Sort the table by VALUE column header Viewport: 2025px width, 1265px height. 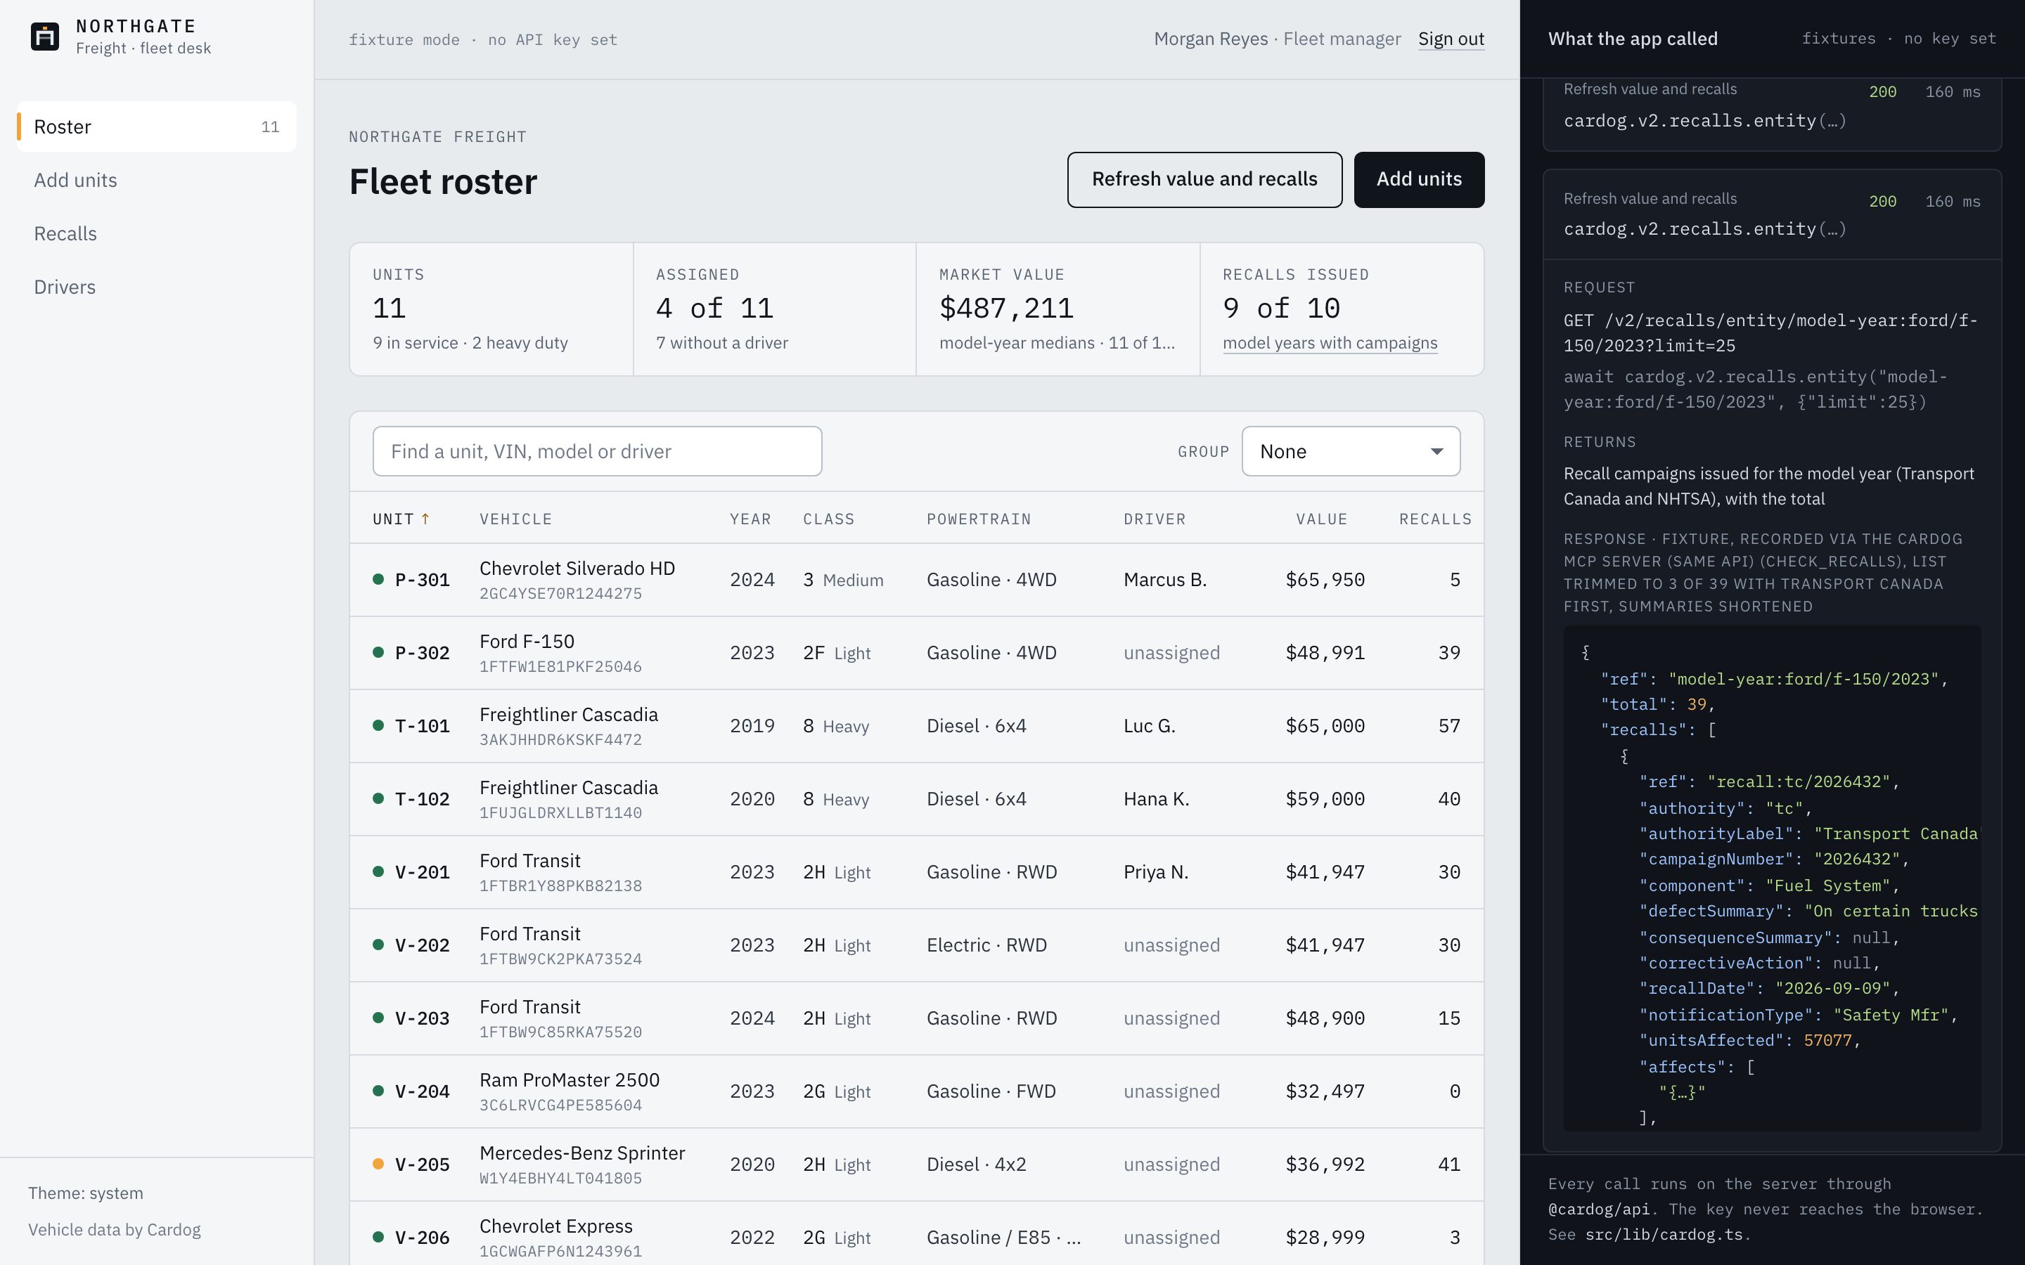pos(1321,519)
